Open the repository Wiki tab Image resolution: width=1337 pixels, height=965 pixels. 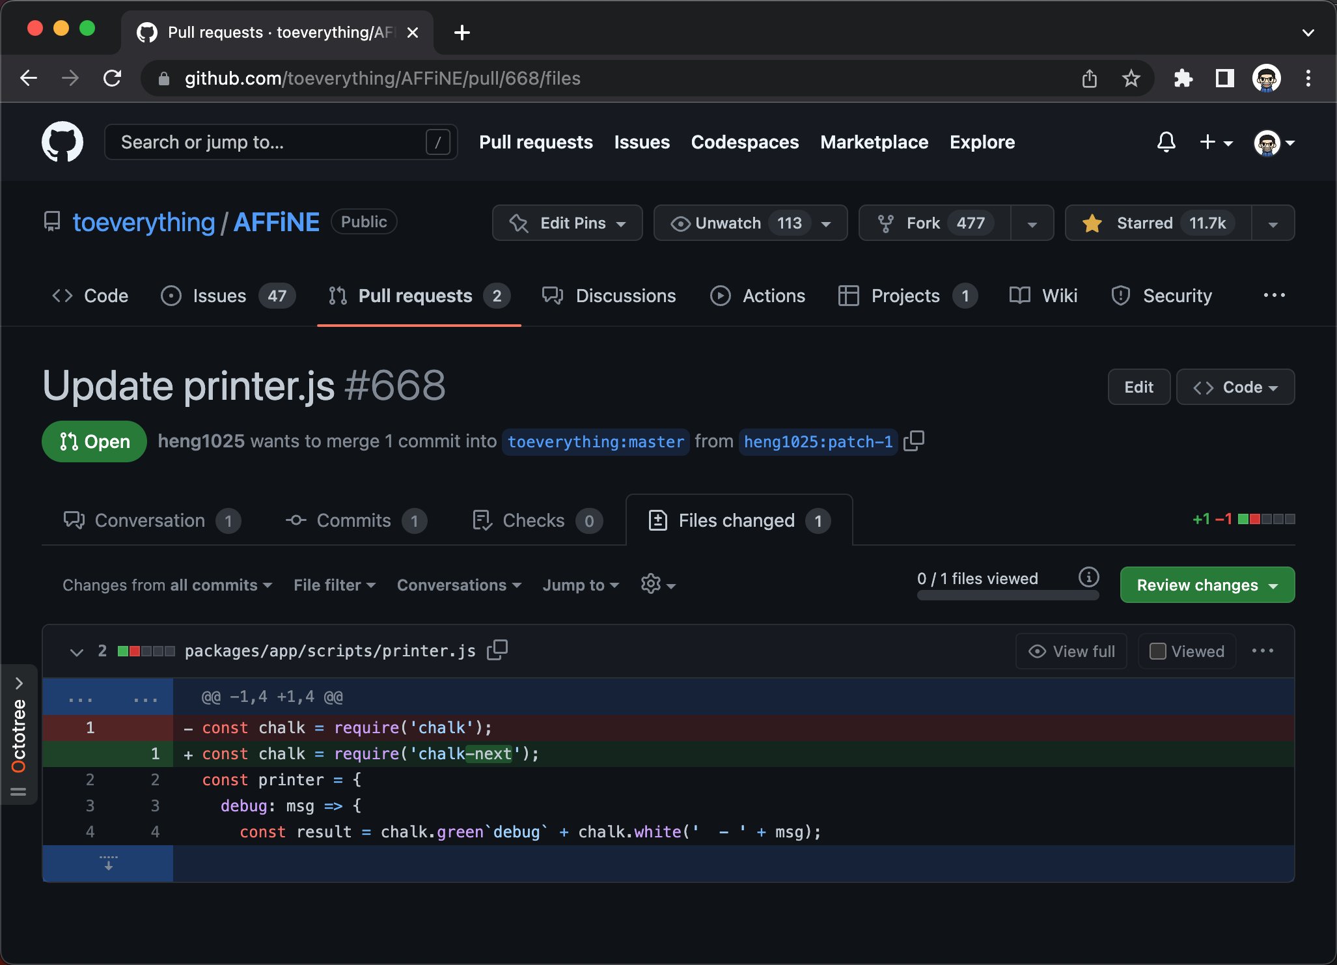point(1043,296)
